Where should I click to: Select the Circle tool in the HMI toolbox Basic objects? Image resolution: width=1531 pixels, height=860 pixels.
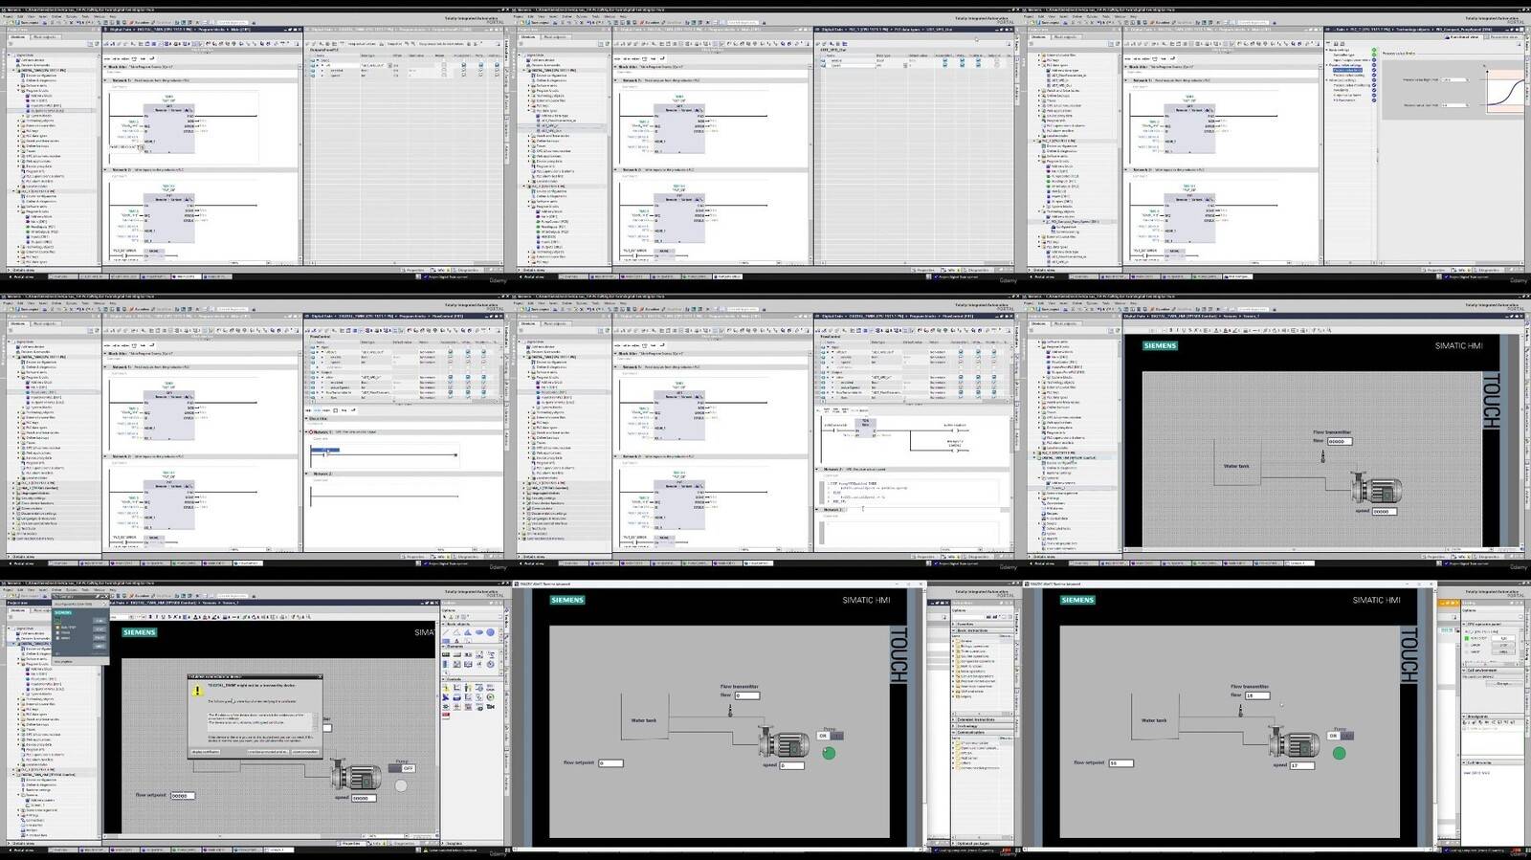pyautogui.click(x=491, y=632)
